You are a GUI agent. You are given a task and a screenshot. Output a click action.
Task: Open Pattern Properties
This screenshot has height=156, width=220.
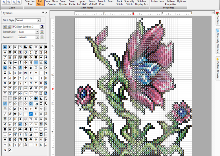tap(170, 3)
